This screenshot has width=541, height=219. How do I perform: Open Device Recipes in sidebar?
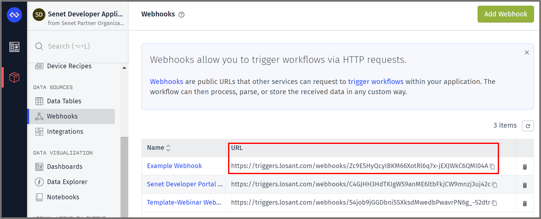pyautogui.click(x=69, y=66)
